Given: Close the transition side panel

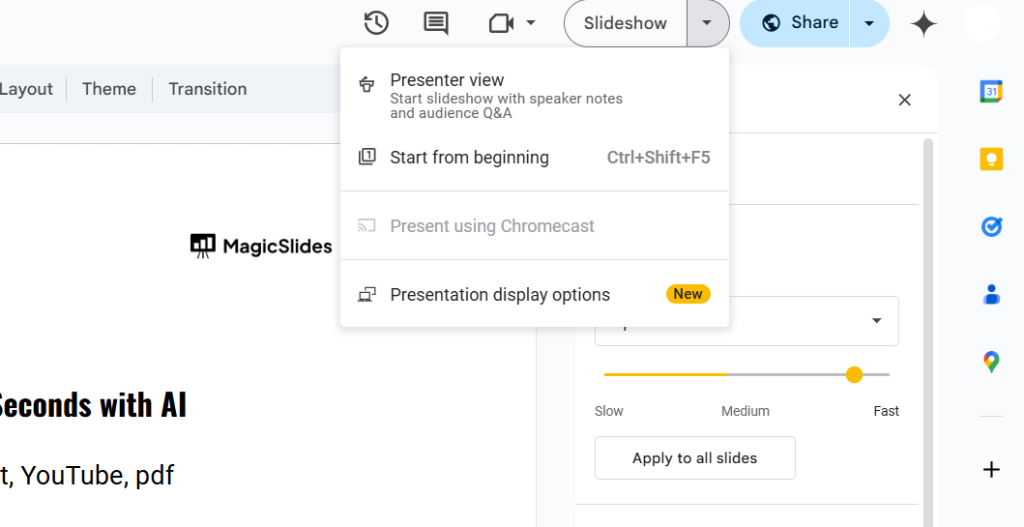Looking at the screenshot, I should pos(905,100).
